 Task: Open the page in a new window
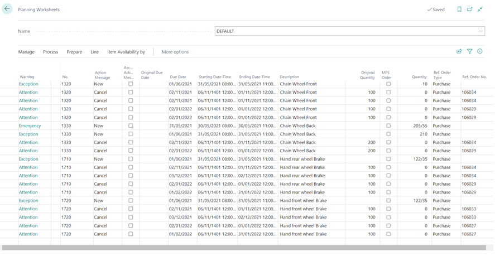(x=469, y=9)
